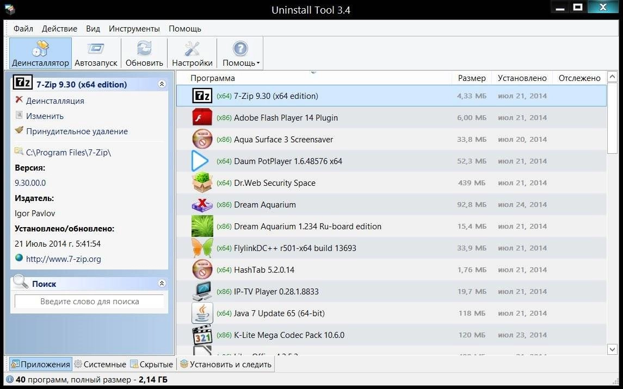Open the Помощь toolbar dropdown arrow
This screenshot has height=389, width=623.
[x=258, y=63]
